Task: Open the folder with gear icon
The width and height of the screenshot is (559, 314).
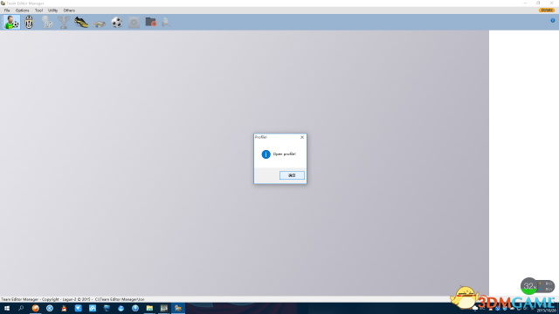Action: (151, 22)
